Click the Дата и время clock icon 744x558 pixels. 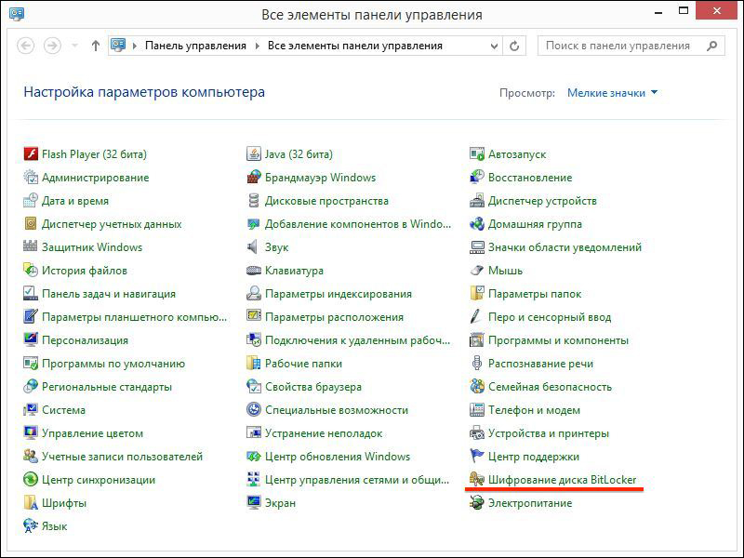(x=31, y=200)
